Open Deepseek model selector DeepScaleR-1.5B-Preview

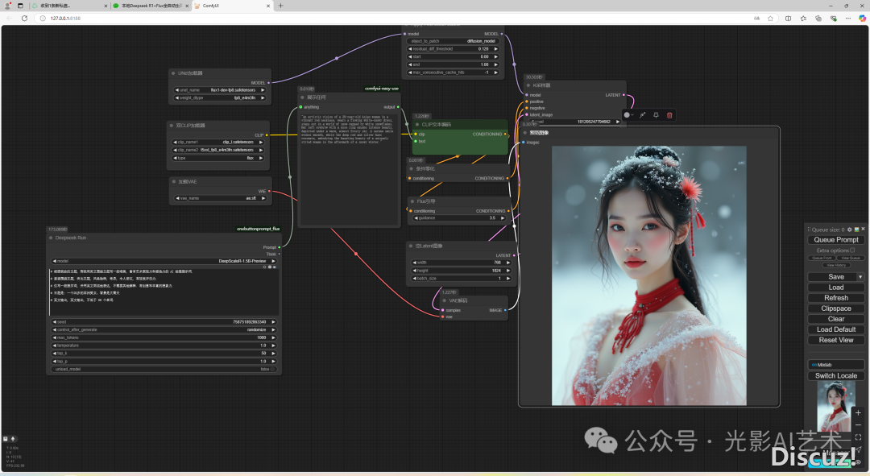[x=164, y=261]
